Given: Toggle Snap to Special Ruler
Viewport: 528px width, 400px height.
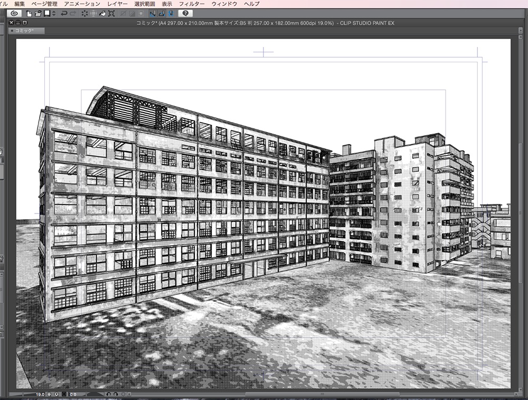Looking at the screenshot, I should [162, 14].
